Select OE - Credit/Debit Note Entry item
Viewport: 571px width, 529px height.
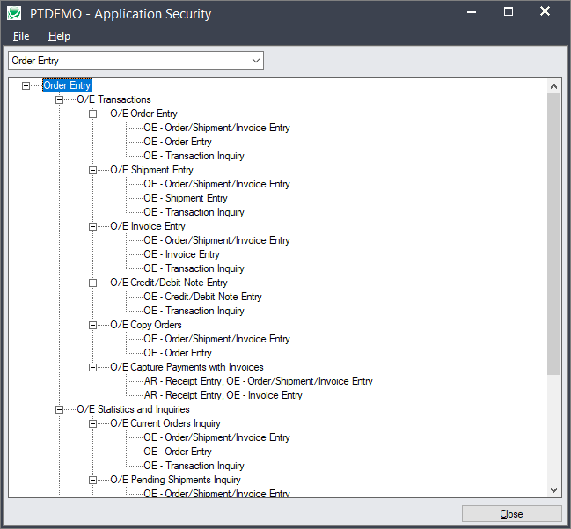(x=202, y=297)
